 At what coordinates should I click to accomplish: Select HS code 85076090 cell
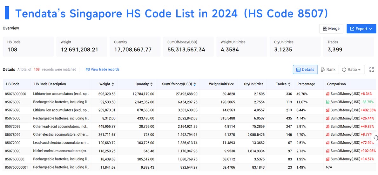12,110
